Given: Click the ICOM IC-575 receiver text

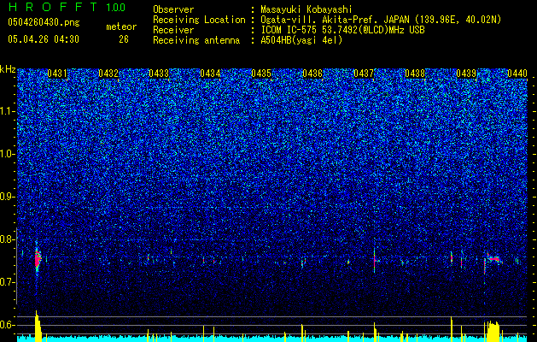Looking at the screenshot, I should (x=342, y=30).
